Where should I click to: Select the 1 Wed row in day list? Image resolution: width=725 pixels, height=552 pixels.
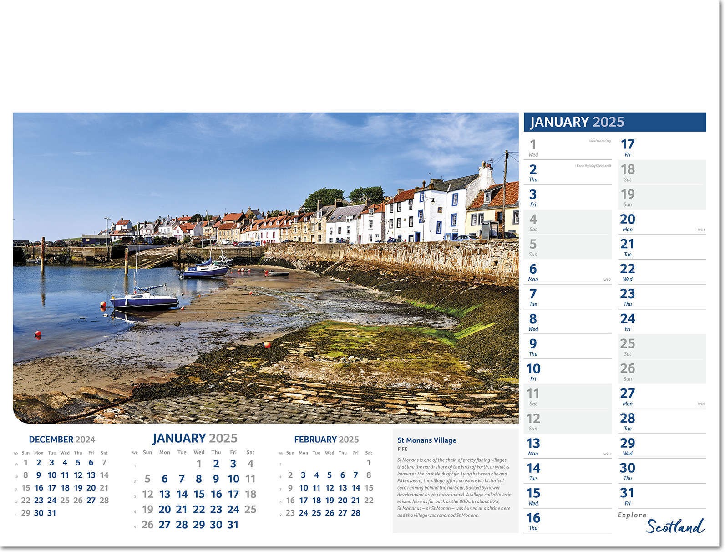[x=568, y=147]
